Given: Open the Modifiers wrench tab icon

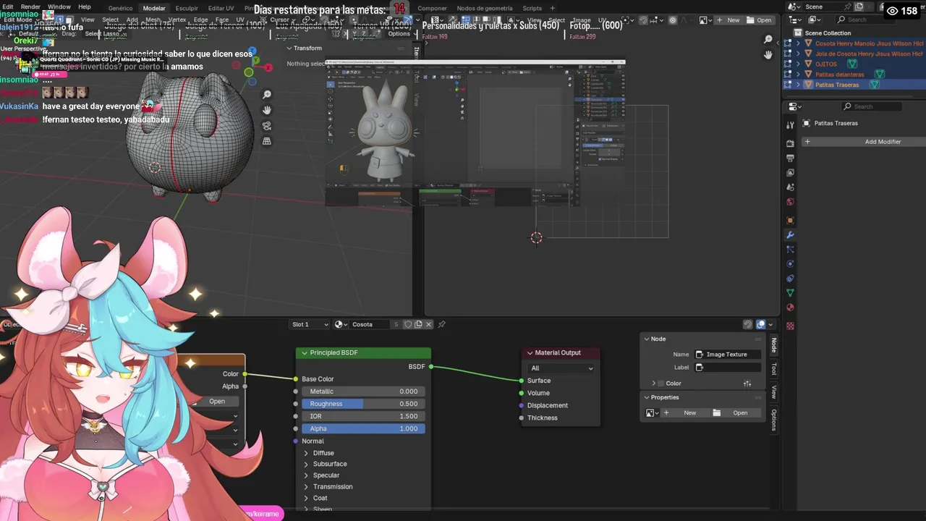Looking at the screenshot, I should (790, 235).
